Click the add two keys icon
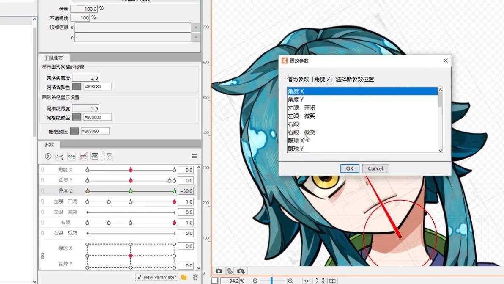 [x=60, y=156]
